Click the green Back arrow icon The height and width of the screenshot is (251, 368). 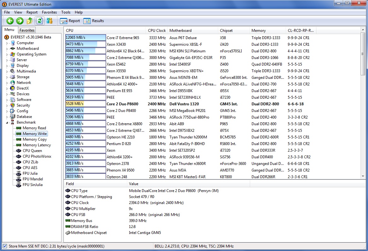(10, 21)
